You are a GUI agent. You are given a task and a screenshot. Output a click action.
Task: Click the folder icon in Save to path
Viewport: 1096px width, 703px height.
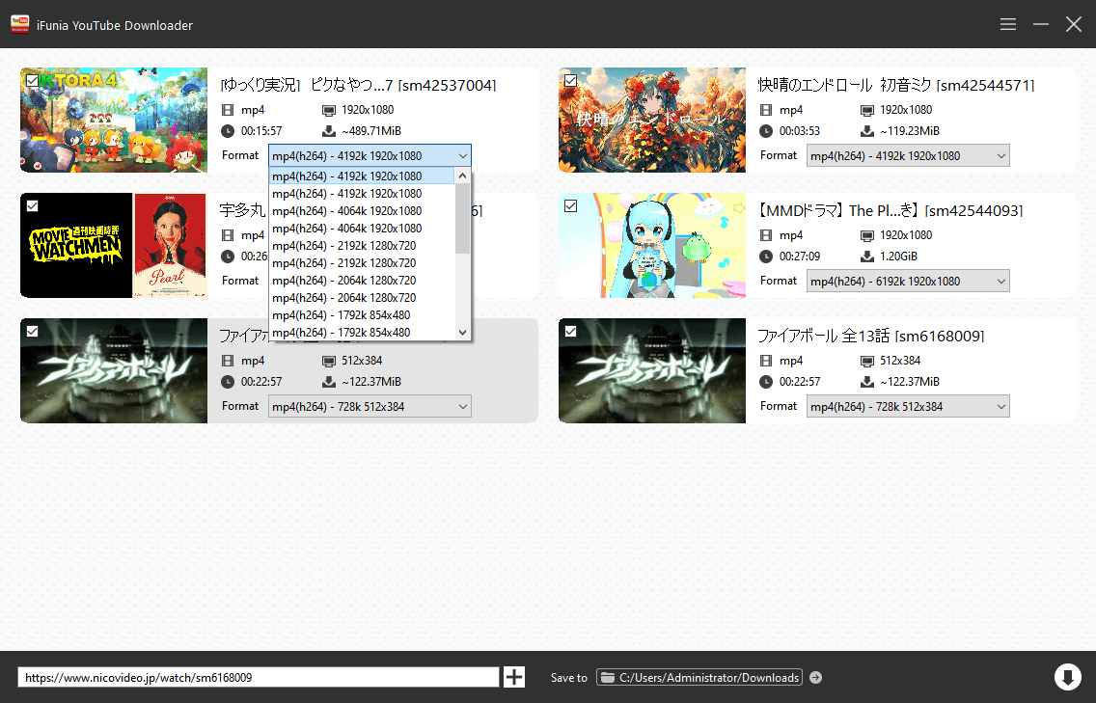(607, 678)
